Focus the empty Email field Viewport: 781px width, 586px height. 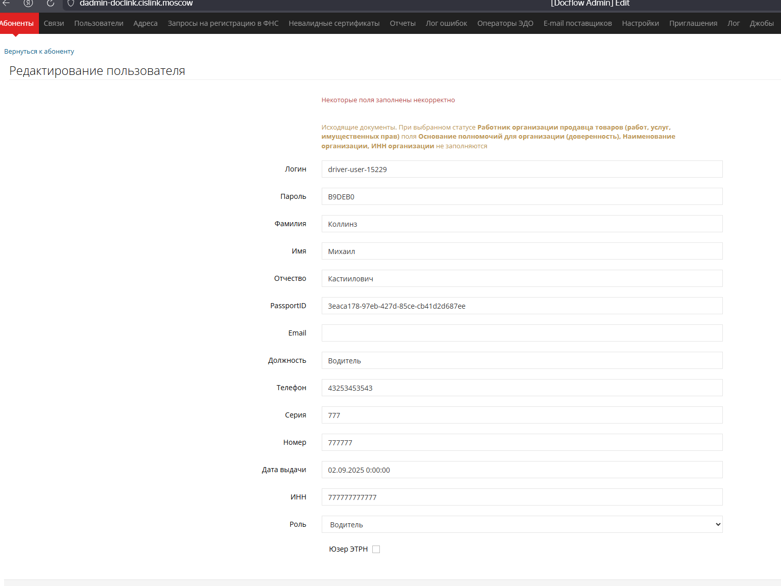coord(522,333)
